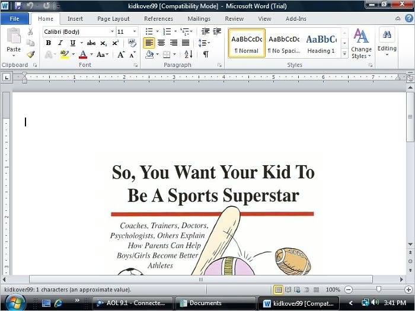Open the File tab
This screenshot has height=311, width=415.
click(15, 18)
